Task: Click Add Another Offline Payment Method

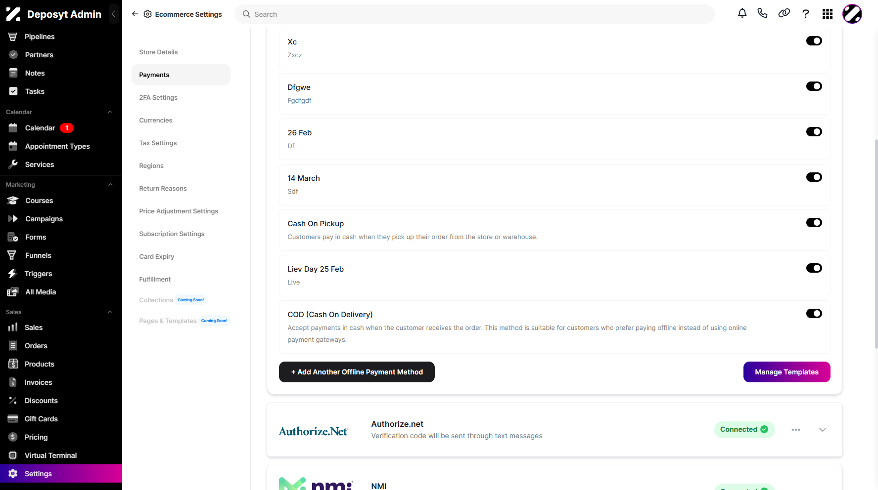Action: coord(357,372)
